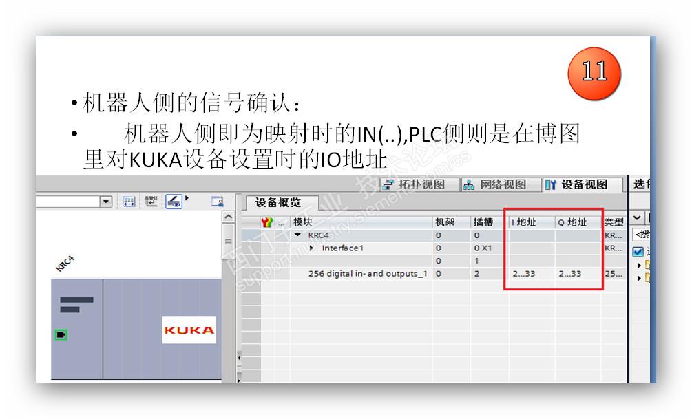Click the 网络视图 tab icon
Screen dimensions: 692x419
[469, 184]
